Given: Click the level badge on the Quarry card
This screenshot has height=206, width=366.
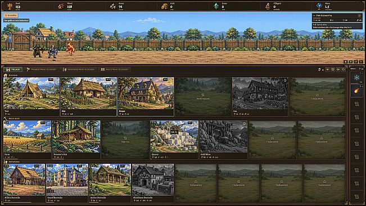Looking at the screenshot, I should pyautogui.click(x=190, y=123).
